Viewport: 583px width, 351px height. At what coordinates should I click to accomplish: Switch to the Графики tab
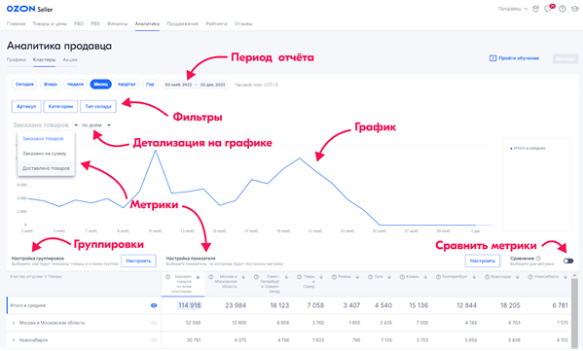coord(17,60)
